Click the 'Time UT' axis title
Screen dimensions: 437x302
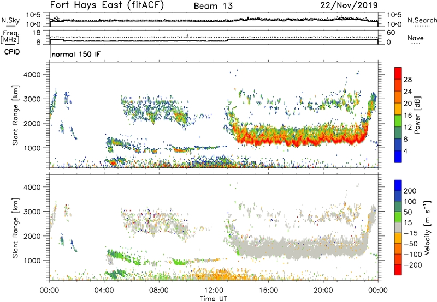click(x=214, y=299)
